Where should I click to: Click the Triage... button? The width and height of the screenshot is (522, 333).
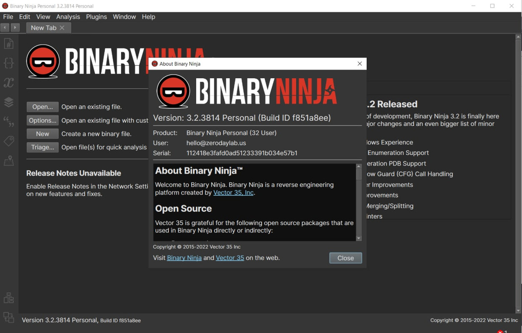(x=42, y=147)
